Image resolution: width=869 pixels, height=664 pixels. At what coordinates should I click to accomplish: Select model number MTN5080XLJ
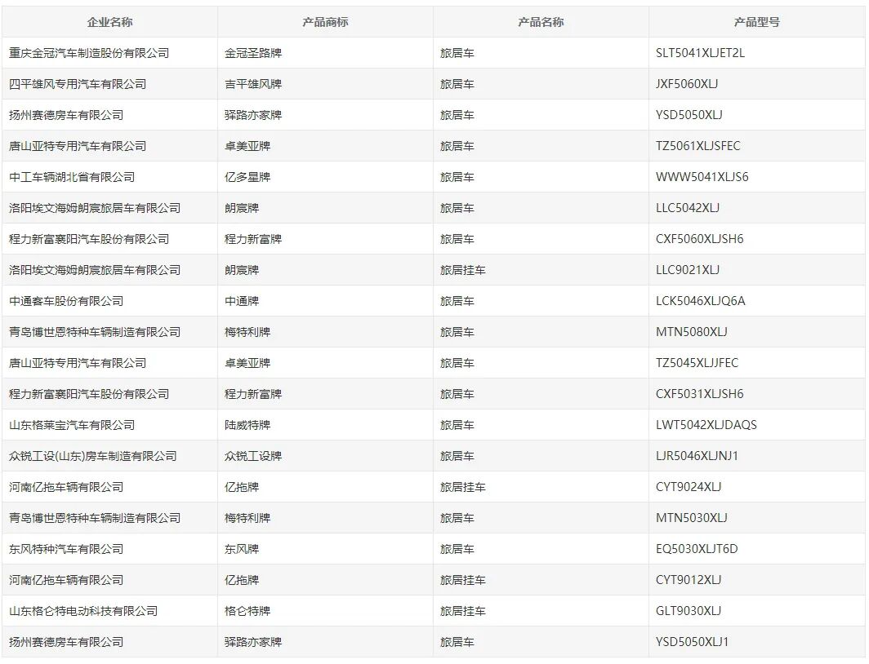[x=691, y=332]
